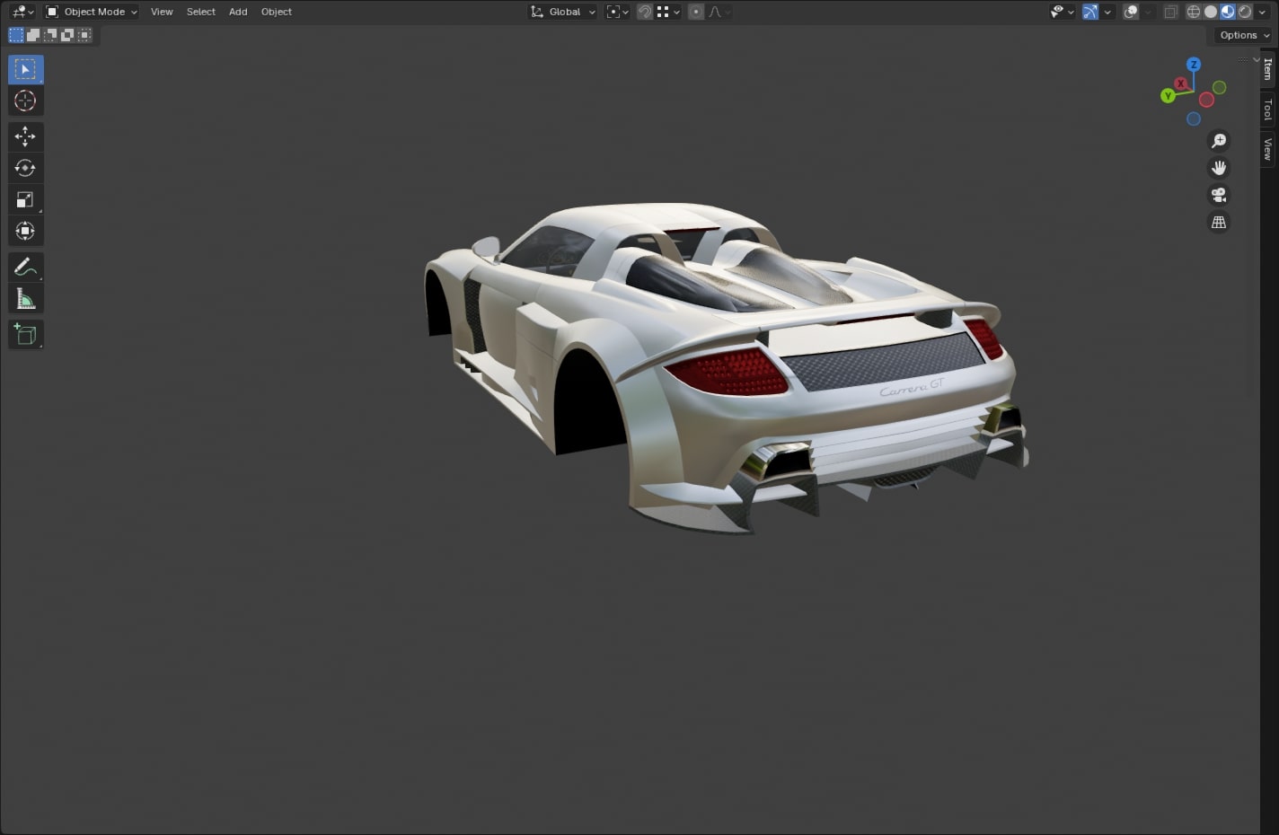Click the negative X red gizmo circle
The width and height of the screenshot is (1279, 835).
pos(1207,100)
